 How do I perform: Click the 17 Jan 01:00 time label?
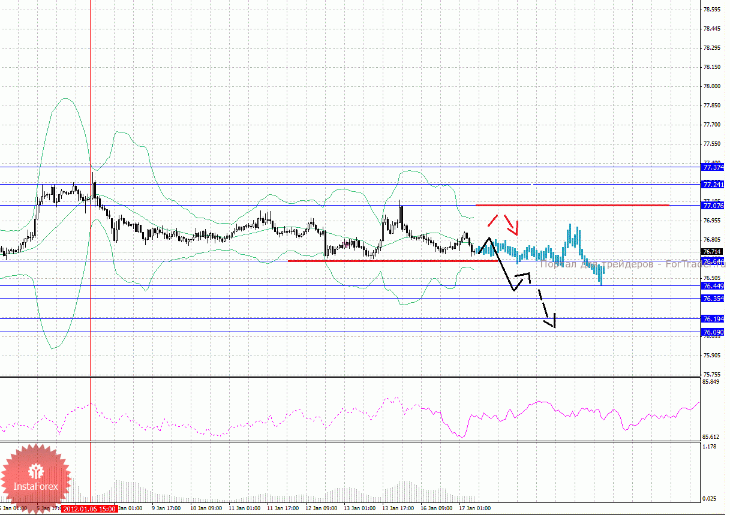474,508
